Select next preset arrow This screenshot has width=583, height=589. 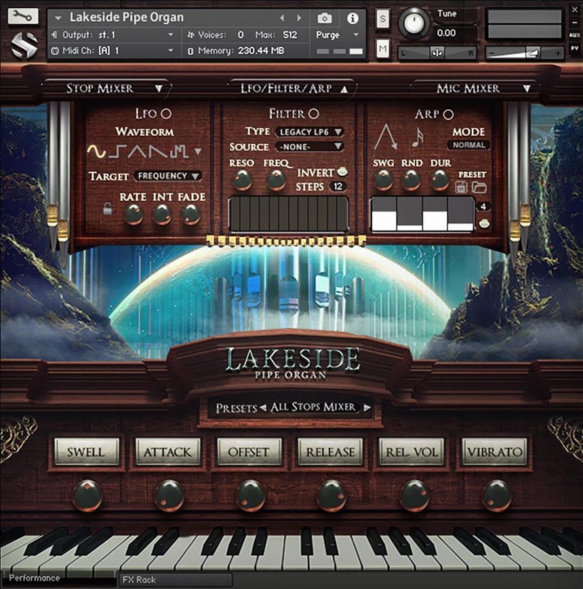(367, 407)
